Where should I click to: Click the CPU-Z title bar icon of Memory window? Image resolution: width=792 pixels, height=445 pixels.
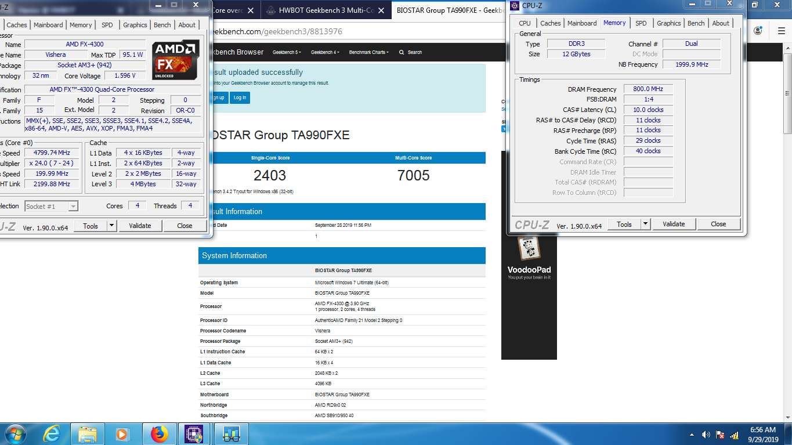[x=515, y=5]
